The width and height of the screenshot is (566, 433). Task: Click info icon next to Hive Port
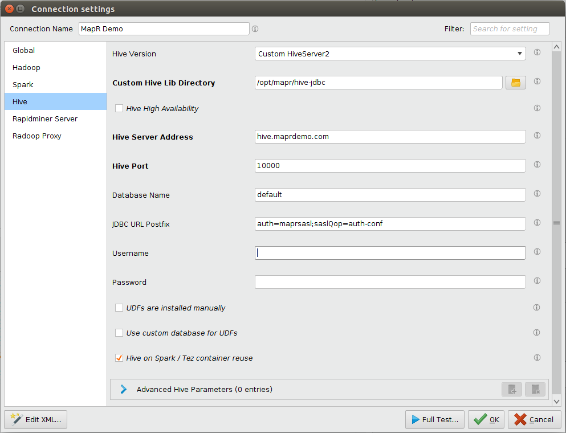[536, 165]
